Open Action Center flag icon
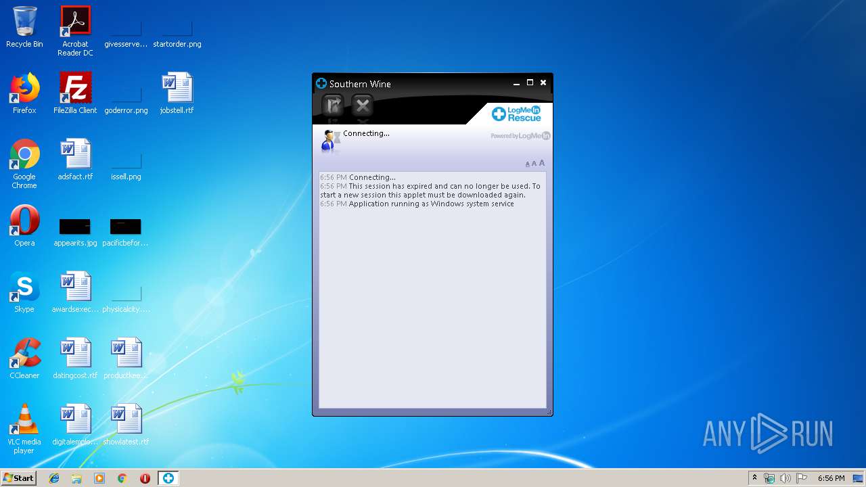 point(801,478)
